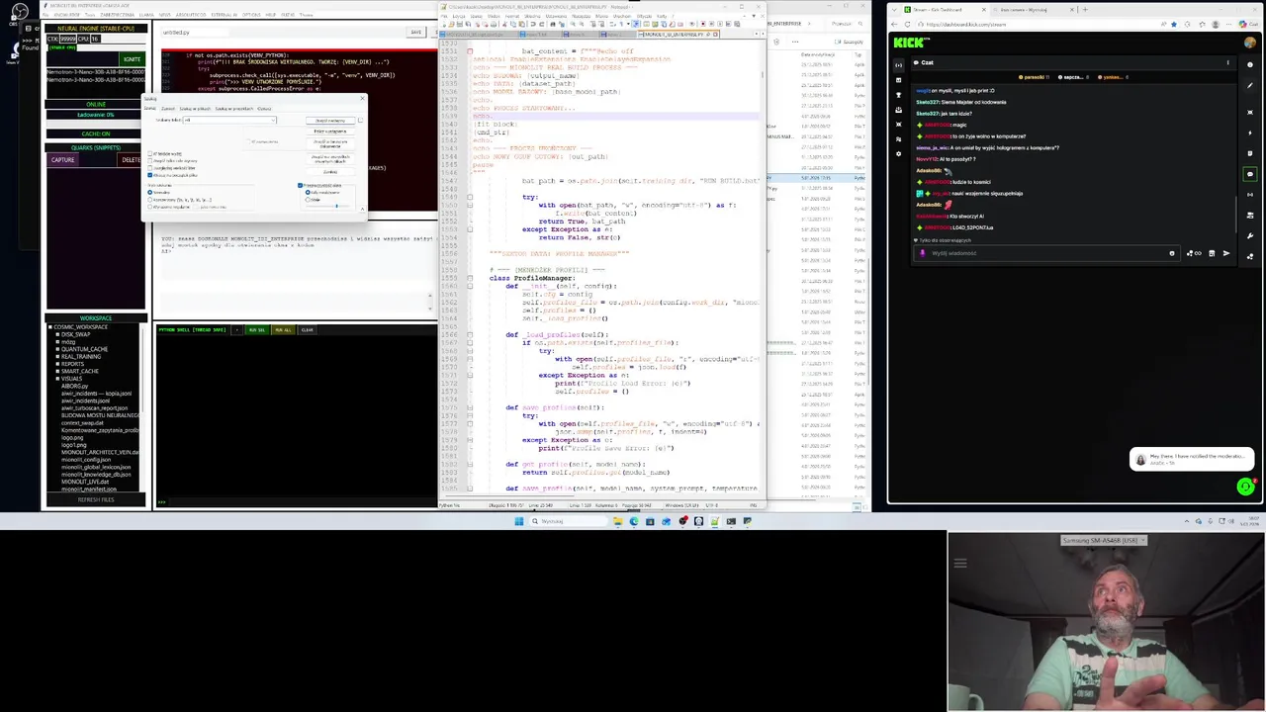Open a new browser tab with the plus
The height and width of the screenshot is (712, 1266).
pyautogui.click(x=1085, y=10)
